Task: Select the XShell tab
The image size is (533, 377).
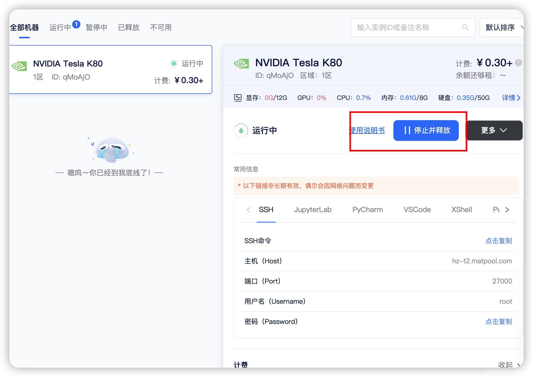Action: point(462,210)
